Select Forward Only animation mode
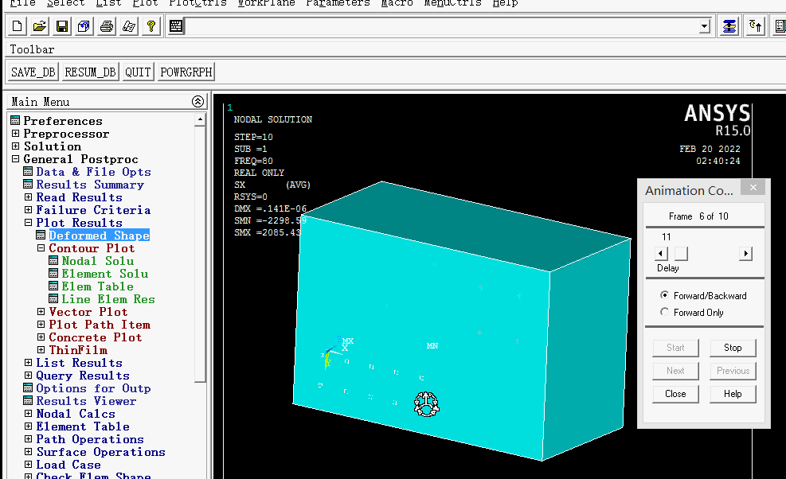786x479 pixels. click(x=665, y=312)
